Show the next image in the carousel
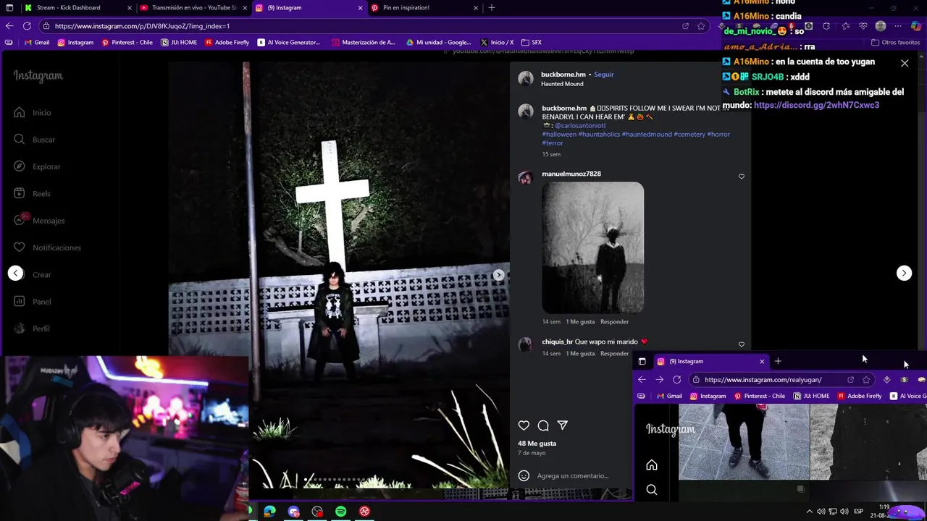Image resolution: width=927 pixels, height=521 pixels. click(498, 275)
